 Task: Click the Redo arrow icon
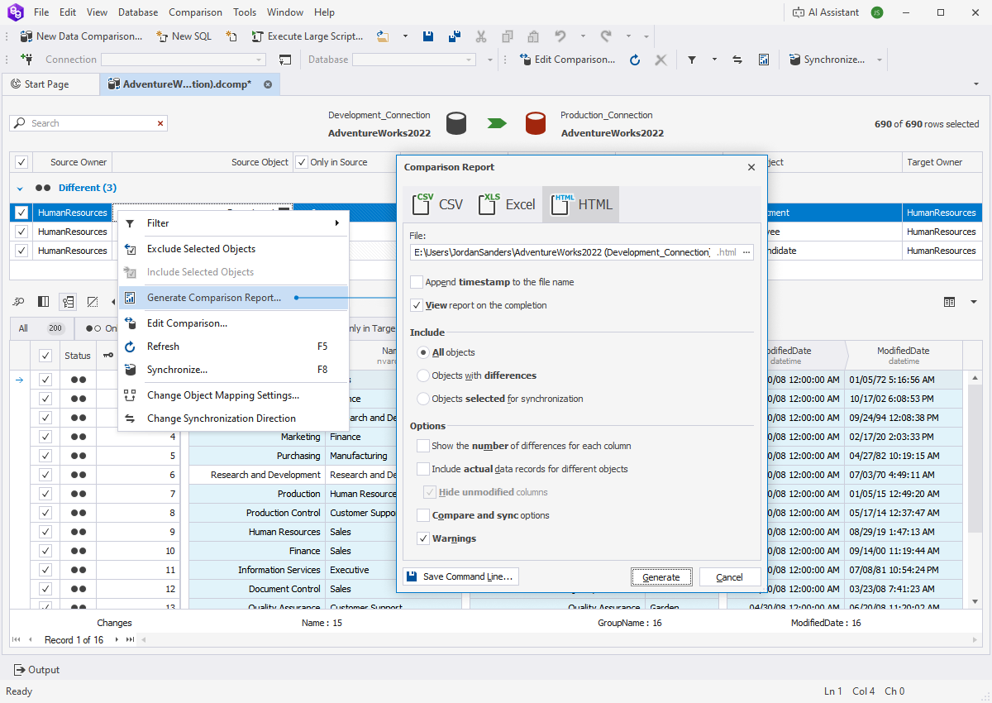point(606,36)
